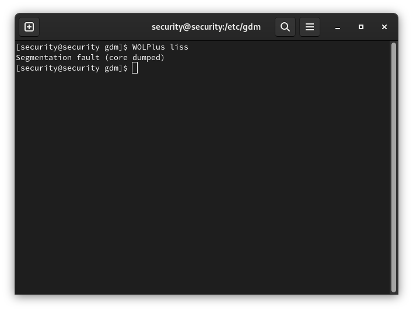Click the last [security@security gdm]$ prompt
Screen dimensions: 413x311
(x=72, y=68)
